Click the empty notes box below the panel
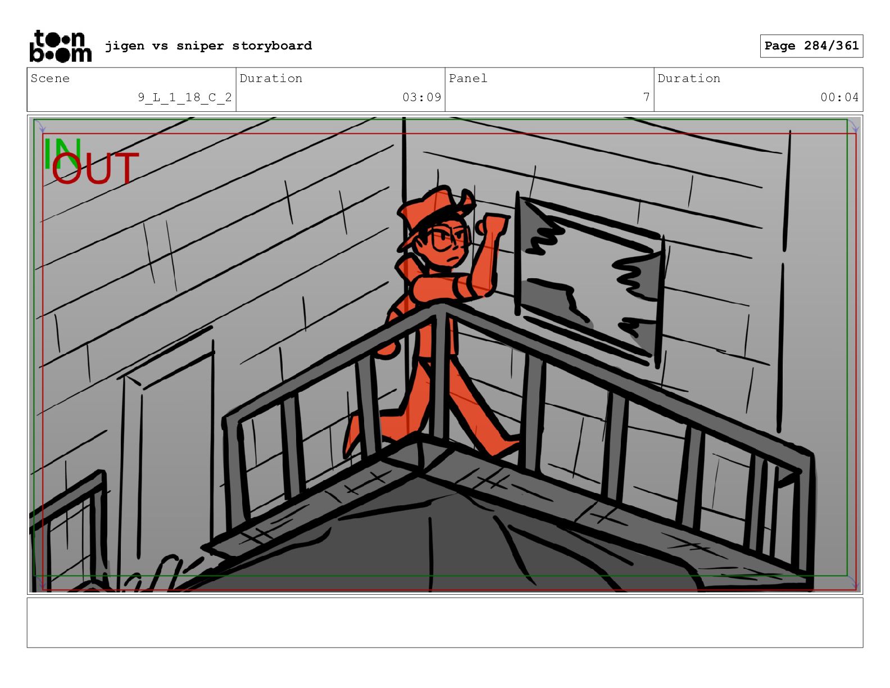Viewport: 890px width, 688px height. (x=445, y=623)
